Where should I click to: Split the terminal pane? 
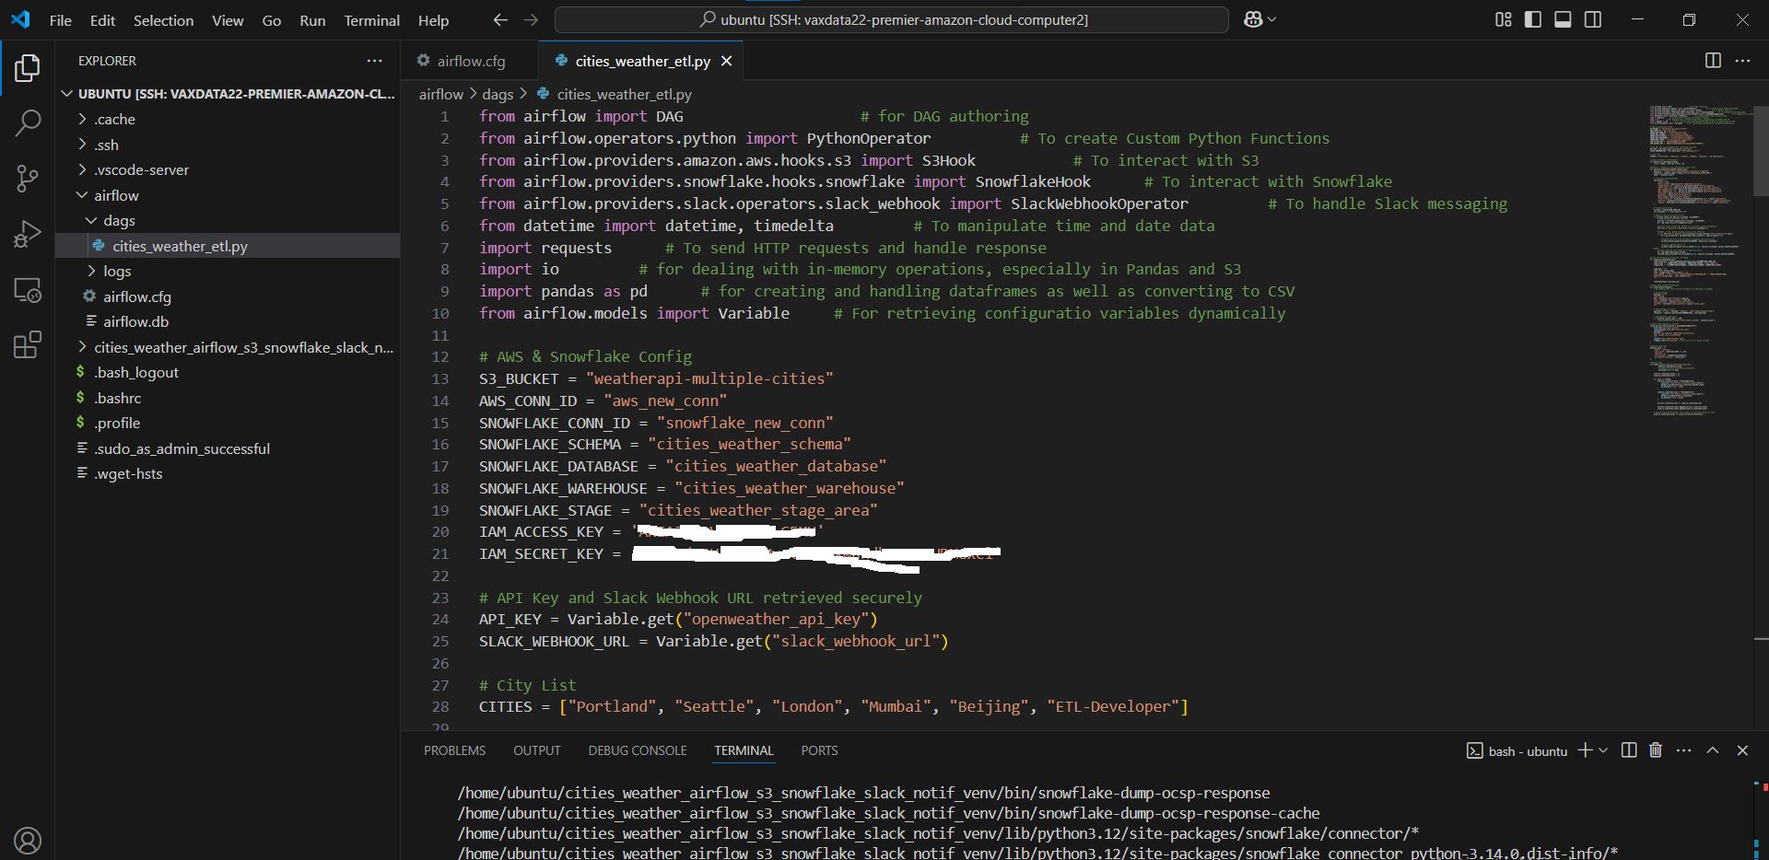point(1629,750)
